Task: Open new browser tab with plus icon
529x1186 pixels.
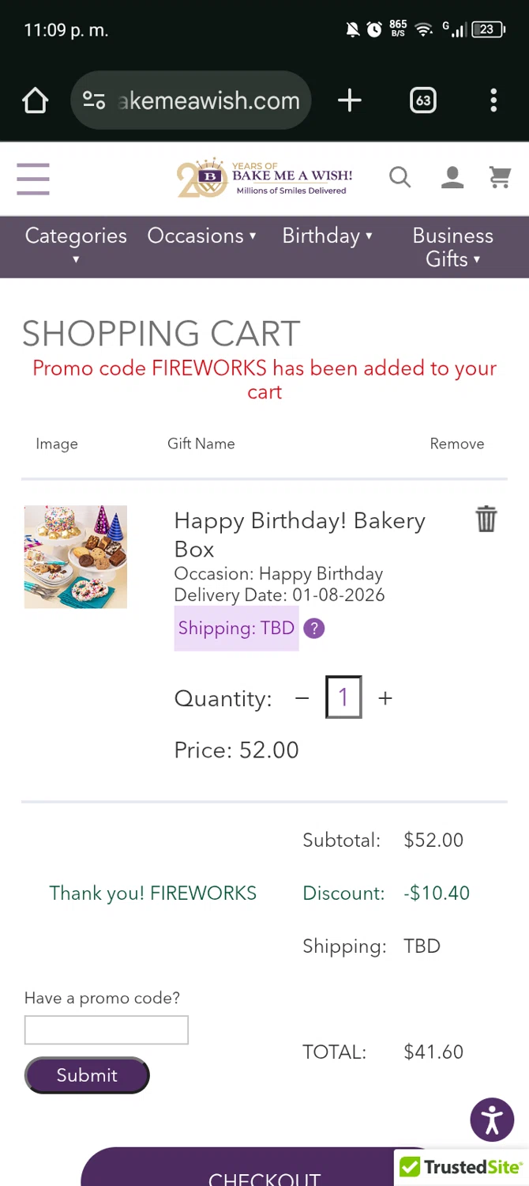Action: coord(349,100)
